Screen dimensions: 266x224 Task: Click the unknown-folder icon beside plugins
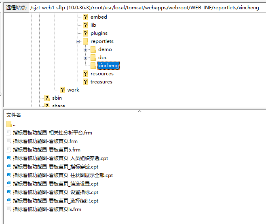(x=85, y=33)
